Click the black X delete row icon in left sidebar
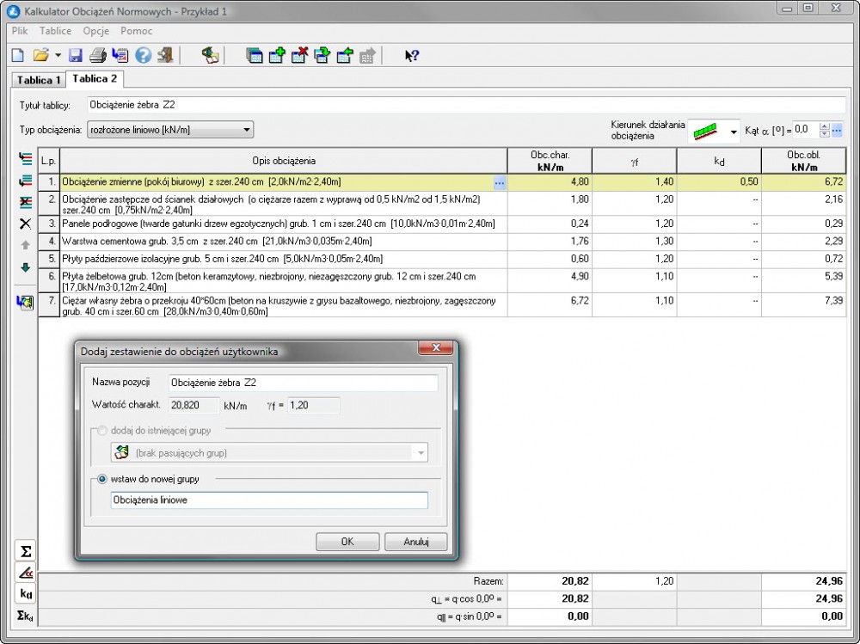 point(25,224)
